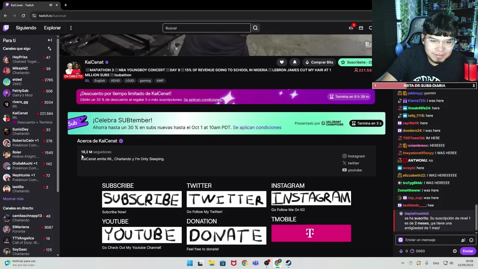Viewport: 478px width, 269px height.
Task: Mute the KaiCenat tab audio icon
Action: pyautogui.click(x=50, y=5)
